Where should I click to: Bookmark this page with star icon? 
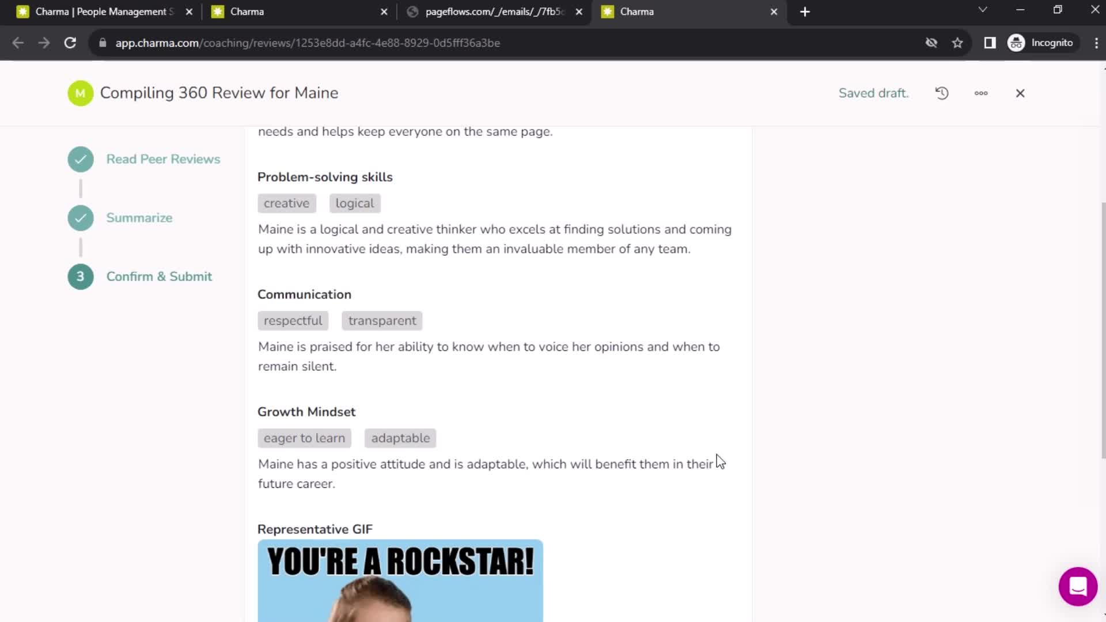[x=957, y=43]
